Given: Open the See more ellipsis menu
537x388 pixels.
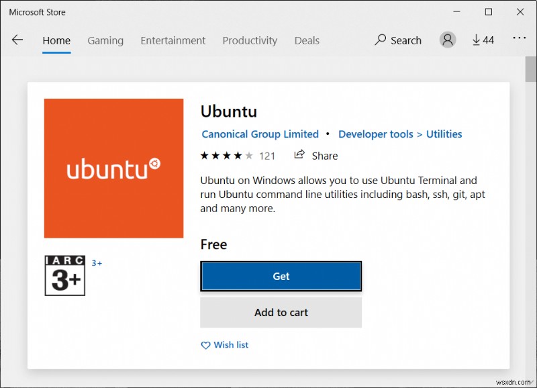Looking at the screenshot, I should 520,39.
